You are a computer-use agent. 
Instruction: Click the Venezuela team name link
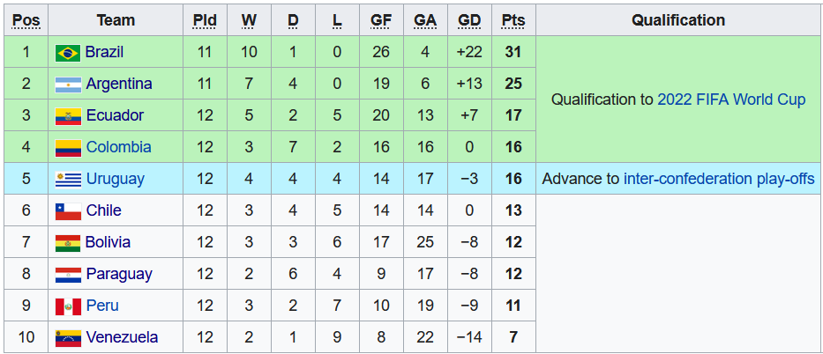pyautogui.click(x=122, y=337)
